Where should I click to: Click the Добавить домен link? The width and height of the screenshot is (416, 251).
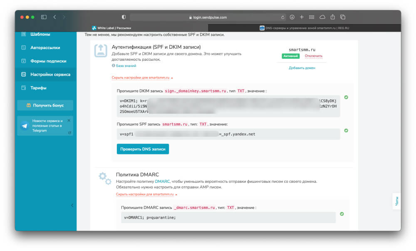pos(302,68)
